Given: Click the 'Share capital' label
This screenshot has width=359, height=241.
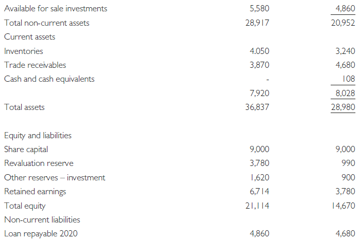Looking at the screenshot, I should pyautogui.click(x=26, y=150).
